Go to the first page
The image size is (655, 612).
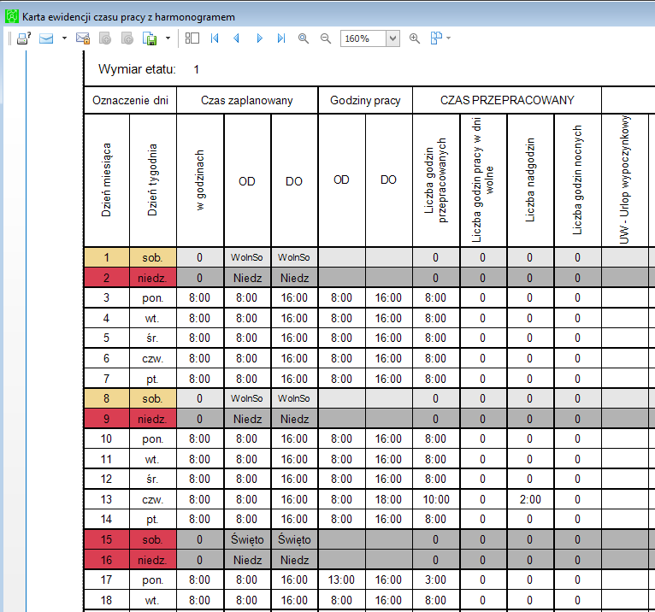pyautogui.click(x=215, y=38)
